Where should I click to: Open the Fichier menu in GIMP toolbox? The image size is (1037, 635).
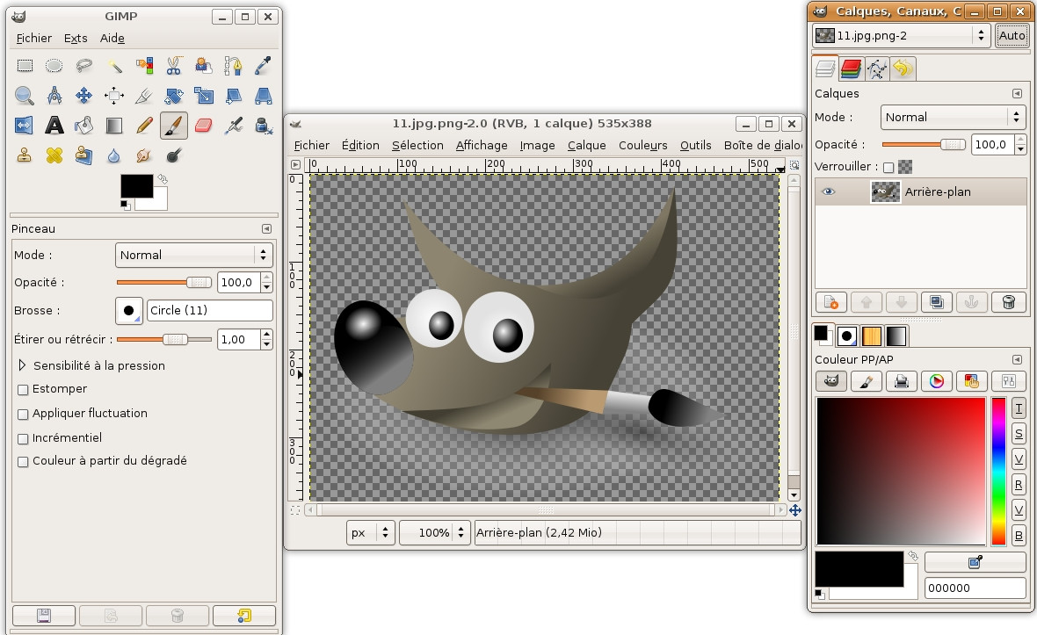click(x=33, y=38)
